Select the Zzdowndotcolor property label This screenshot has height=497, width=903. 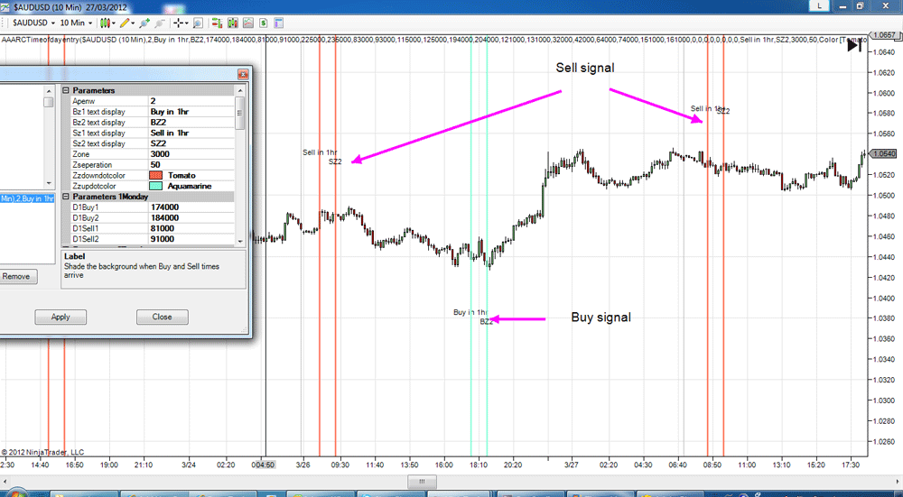point(98,176)
